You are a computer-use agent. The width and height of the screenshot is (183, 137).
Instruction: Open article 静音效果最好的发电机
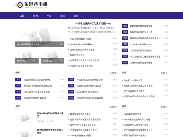pos(80,114)
